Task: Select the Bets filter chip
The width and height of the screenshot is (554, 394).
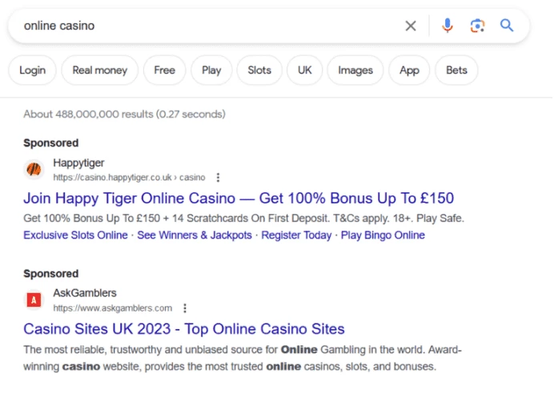Action: [456, 70]
